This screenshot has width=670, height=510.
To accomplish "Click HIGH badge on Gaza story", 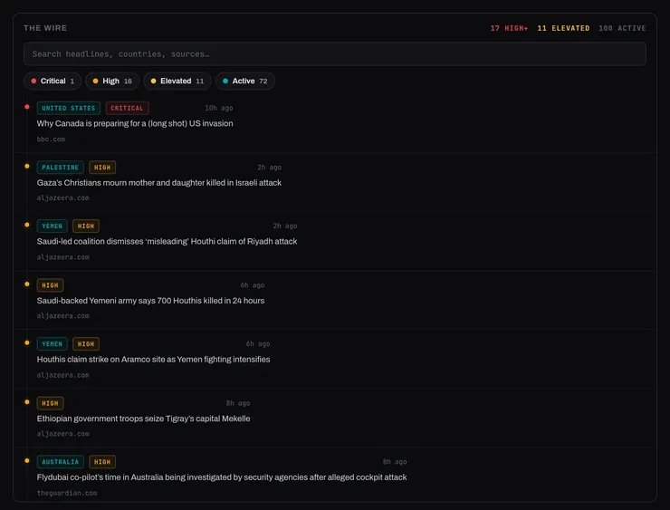I will [102, 168].
